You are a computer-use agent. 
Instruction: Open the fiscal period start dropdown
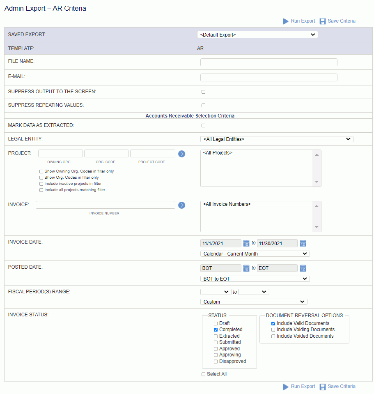pyautogui.click(x=216, y=292)
